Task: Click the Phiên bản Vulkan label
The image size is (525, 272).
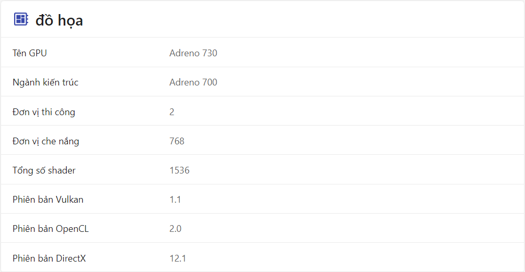Action: point(48,199)
